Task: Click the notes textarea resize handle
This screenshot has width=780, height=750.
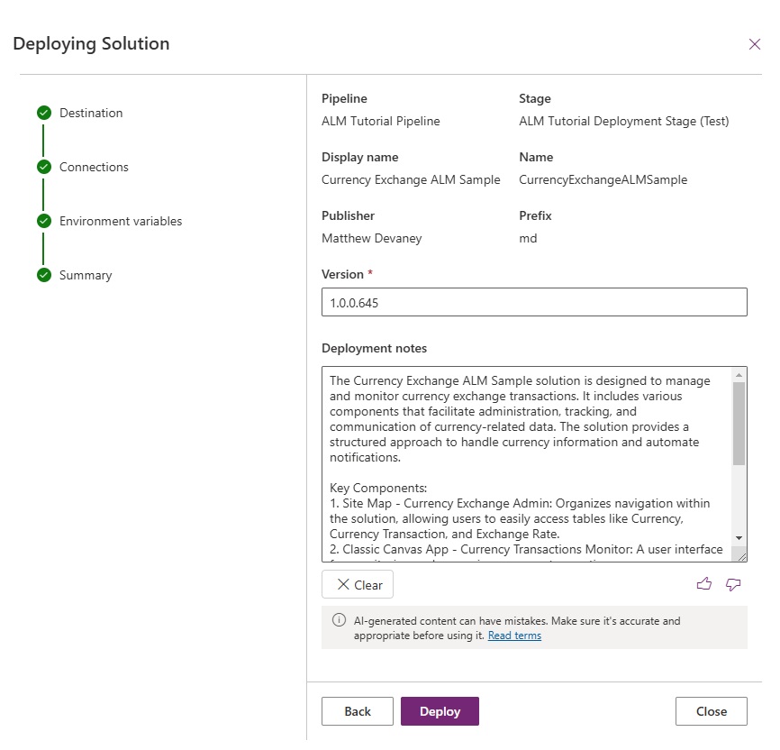Action: pos(741,557)
